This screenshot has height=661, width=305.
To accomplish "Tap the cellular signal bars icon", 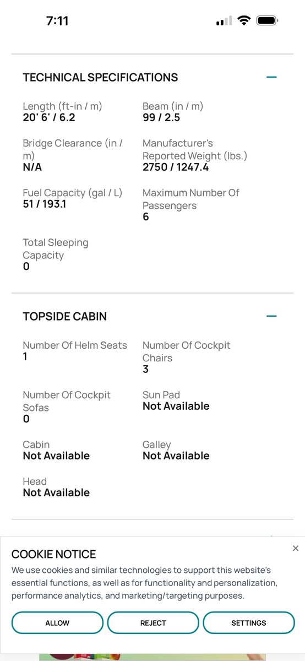I will tap(224, 21).
